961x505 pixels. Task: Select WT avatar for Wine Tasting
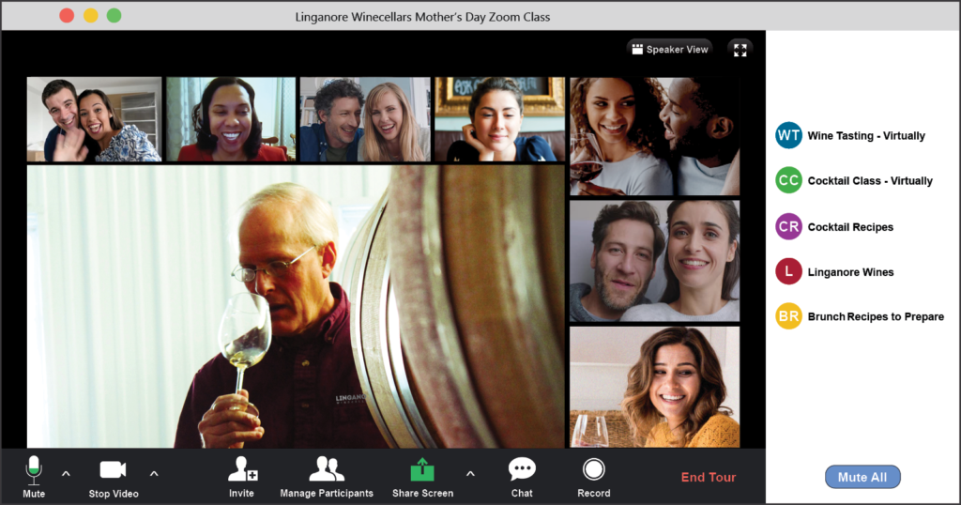[788, 135]
